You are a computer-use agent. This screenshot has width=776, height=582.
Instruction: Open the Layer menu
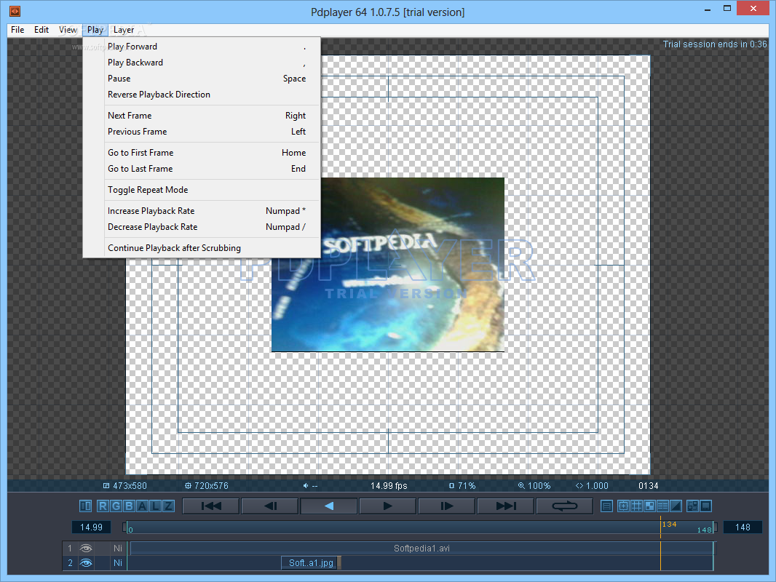click(124, 30)
